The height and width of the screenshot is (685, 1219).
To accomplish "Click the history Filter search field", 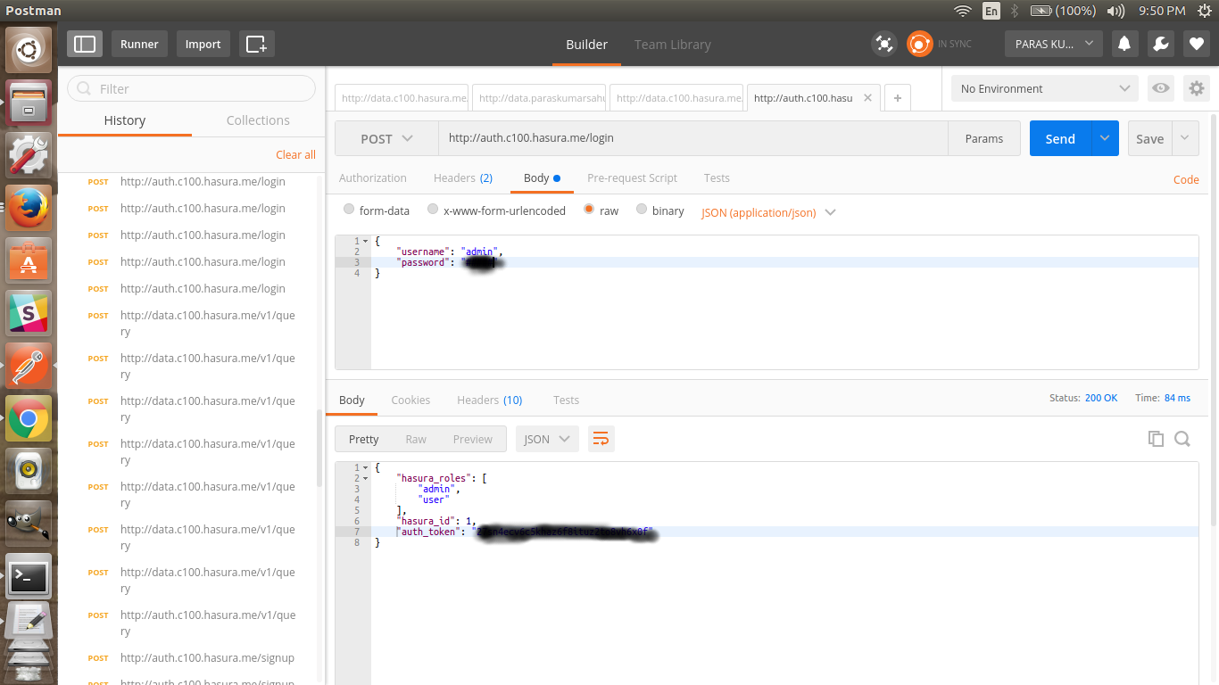I will tap(192, 88).
